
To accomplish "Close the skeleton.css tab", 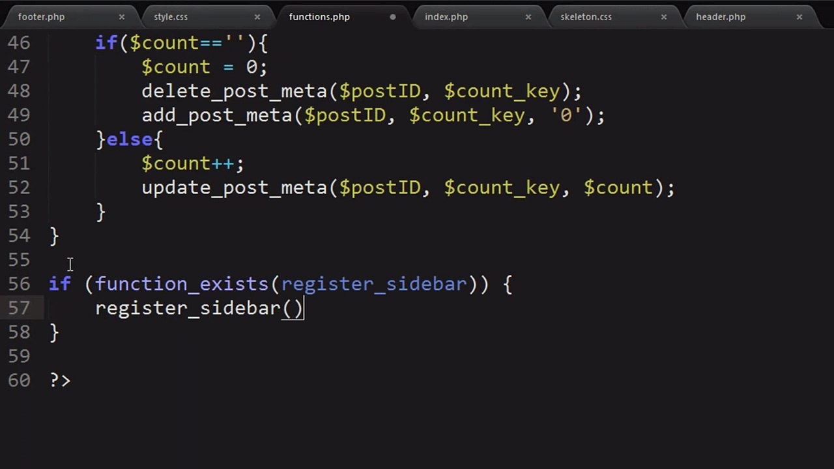I will click(x=663, y=17).
